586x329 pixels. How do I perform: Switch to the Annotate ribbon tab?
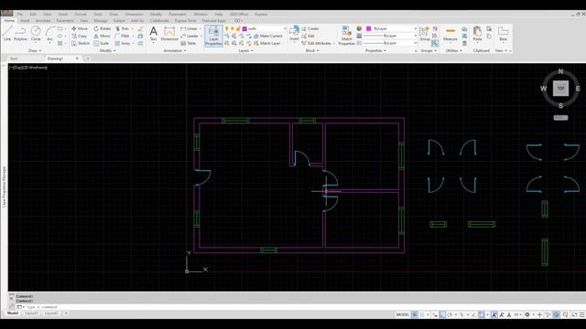coord(43,21)
